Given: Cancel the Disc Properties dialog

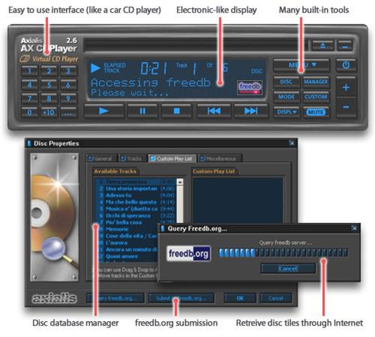Looking at the screenshot, I should click(x=276, y=298).
